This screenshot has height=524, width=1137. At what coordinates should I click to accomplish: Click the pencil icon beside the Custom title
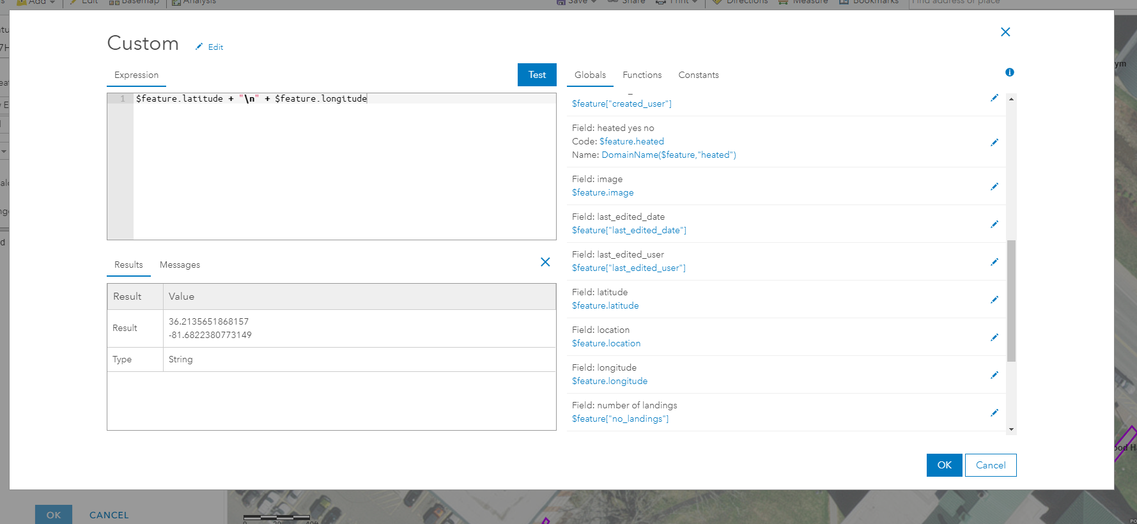coord(199,47)
